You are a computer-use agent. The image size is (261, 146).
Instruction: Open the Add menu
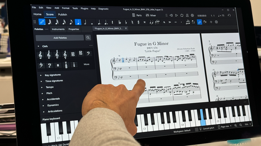57,8
